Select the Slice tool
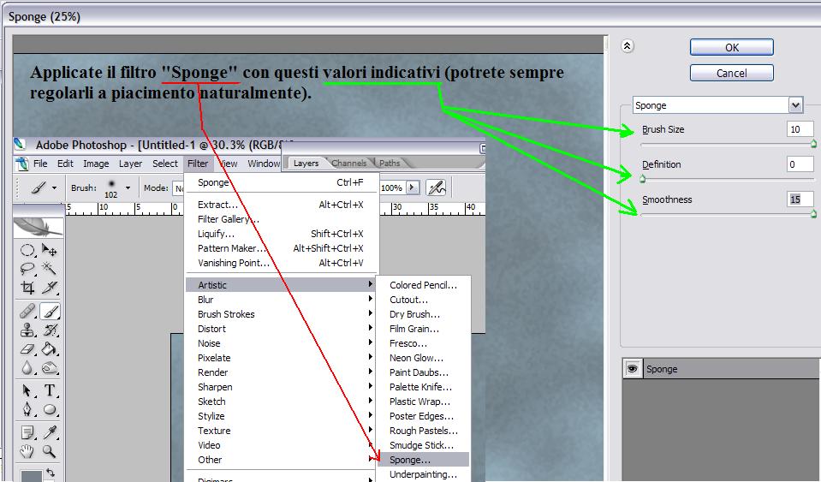Image resolution: width=821 pixels, height=482 pixels. 49,288
